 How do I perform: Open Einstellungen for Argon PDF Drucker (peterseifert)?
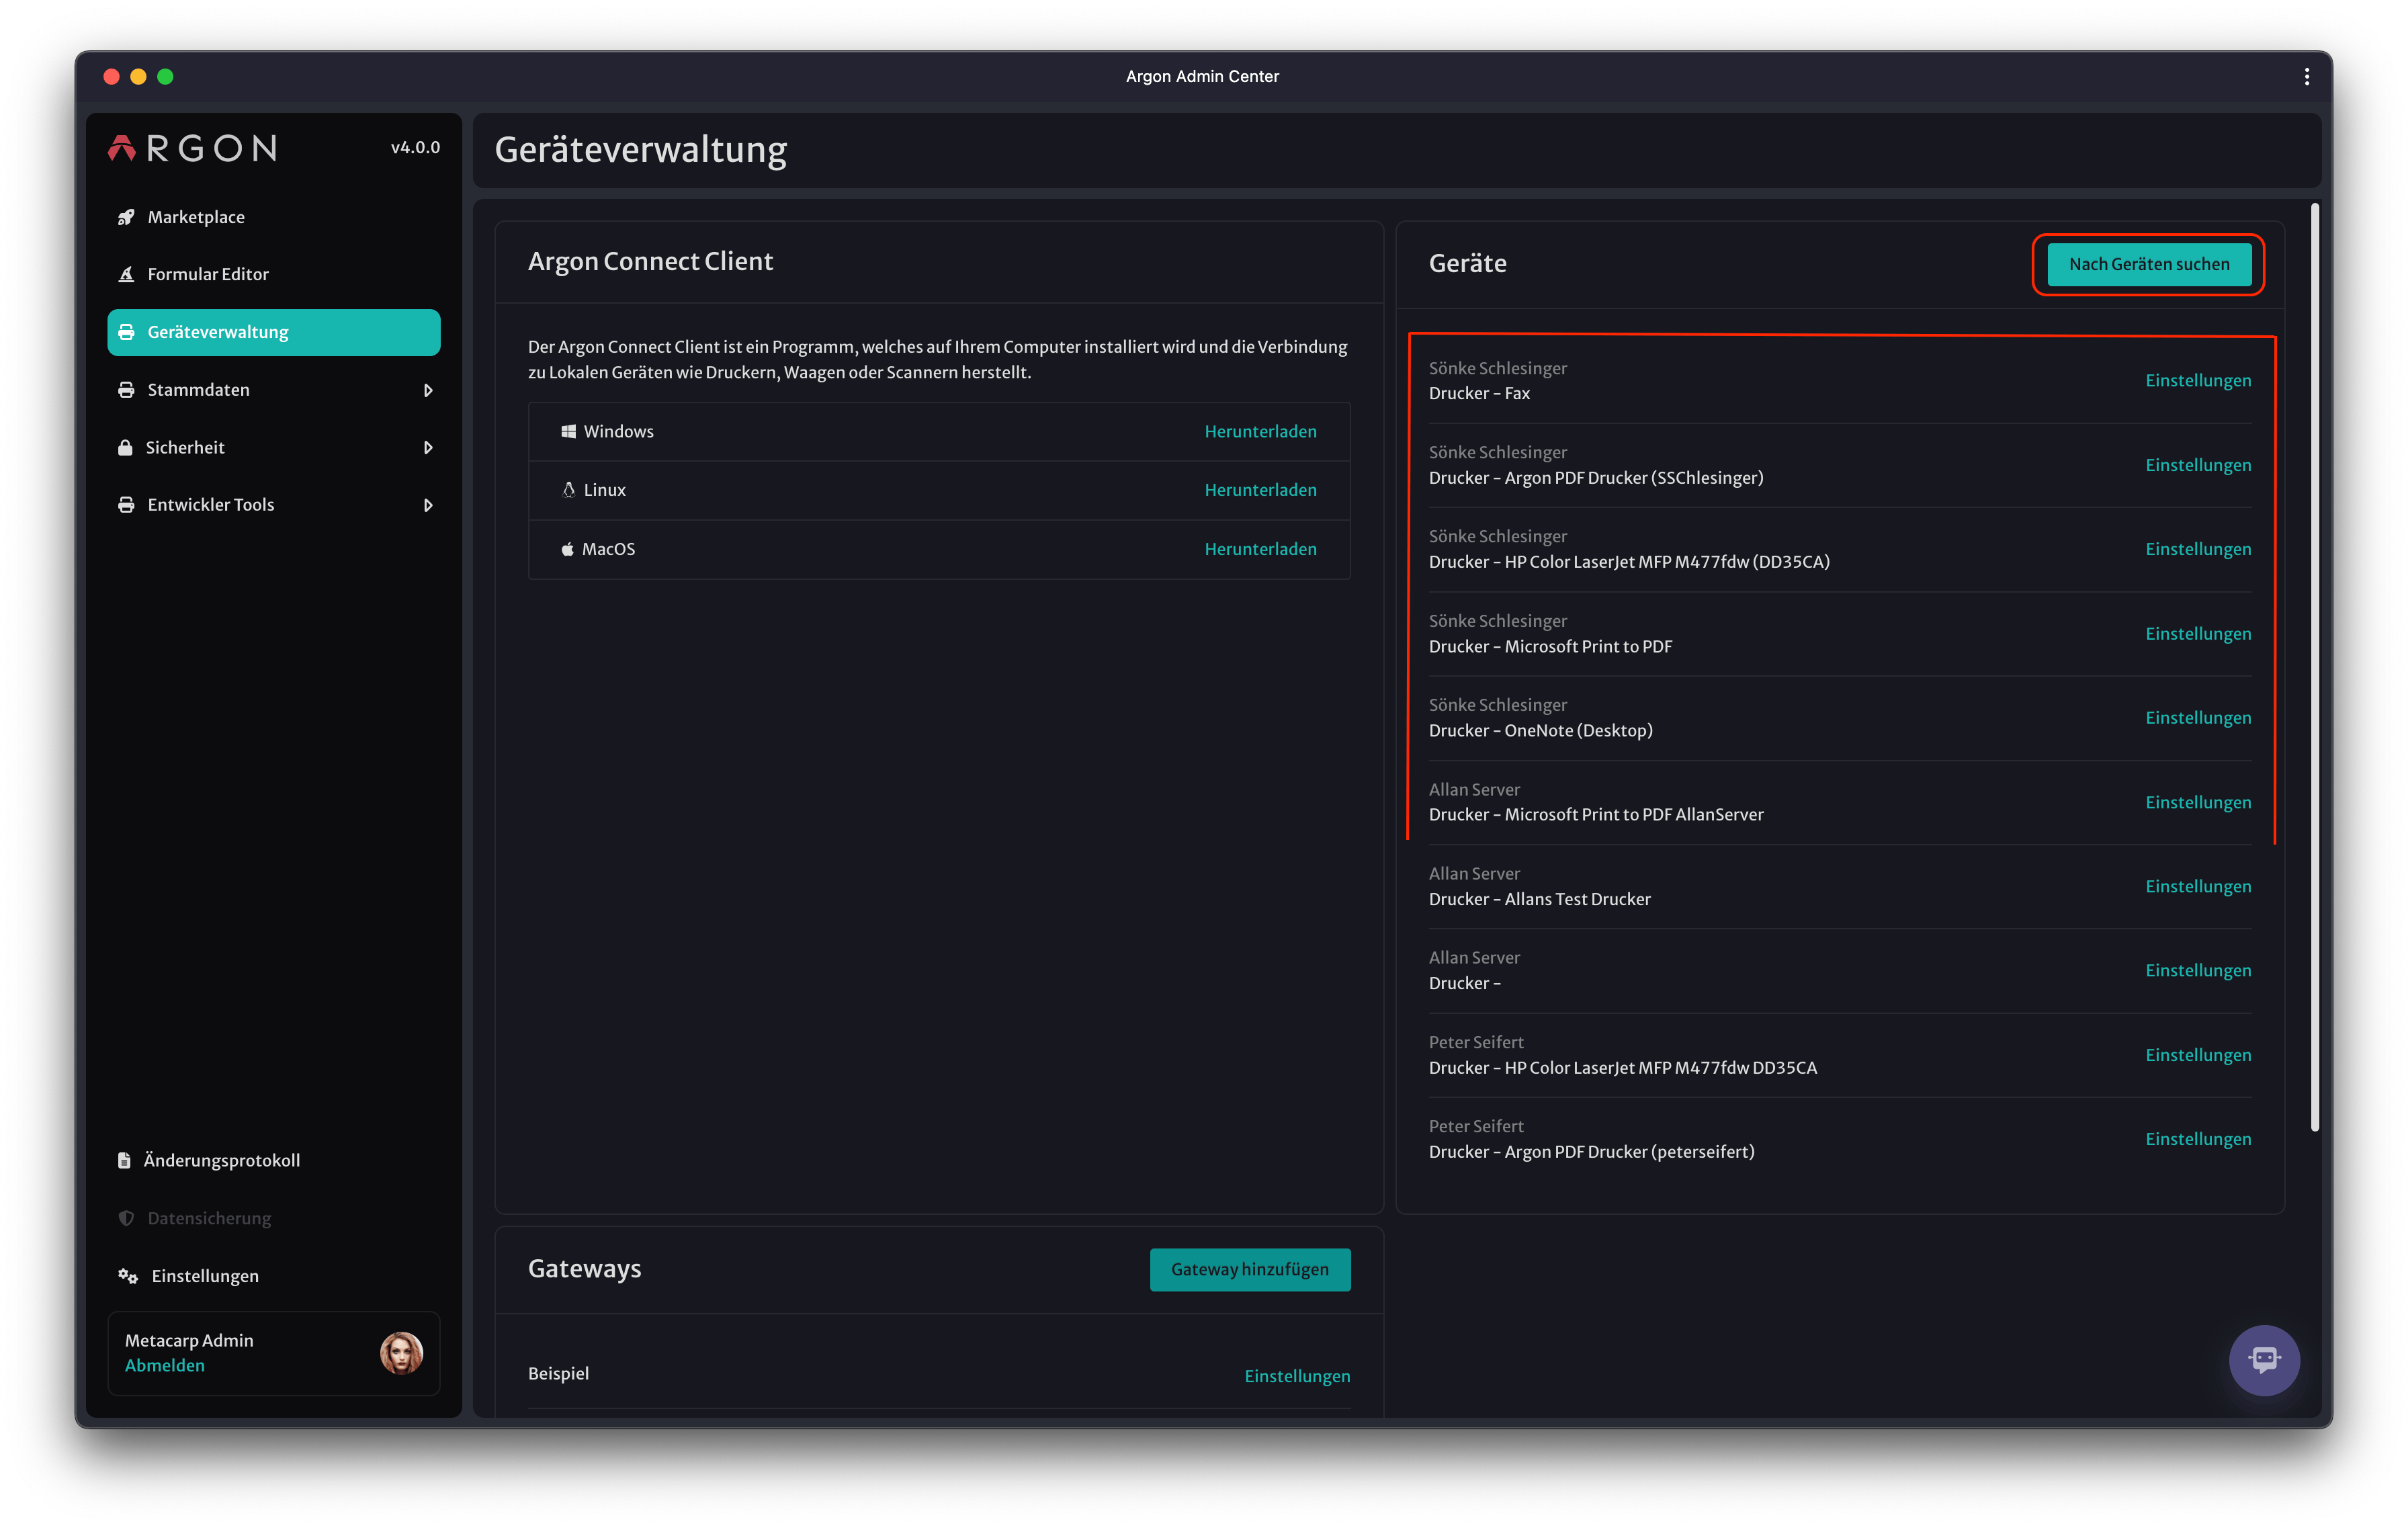coord(2198,1140)
